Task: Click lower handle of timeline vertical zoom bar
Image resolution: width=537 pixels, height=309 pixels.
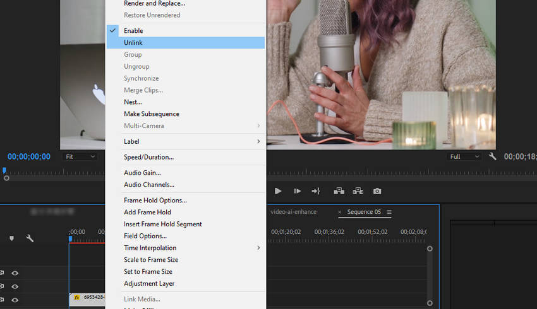Action: coord(430,303)
